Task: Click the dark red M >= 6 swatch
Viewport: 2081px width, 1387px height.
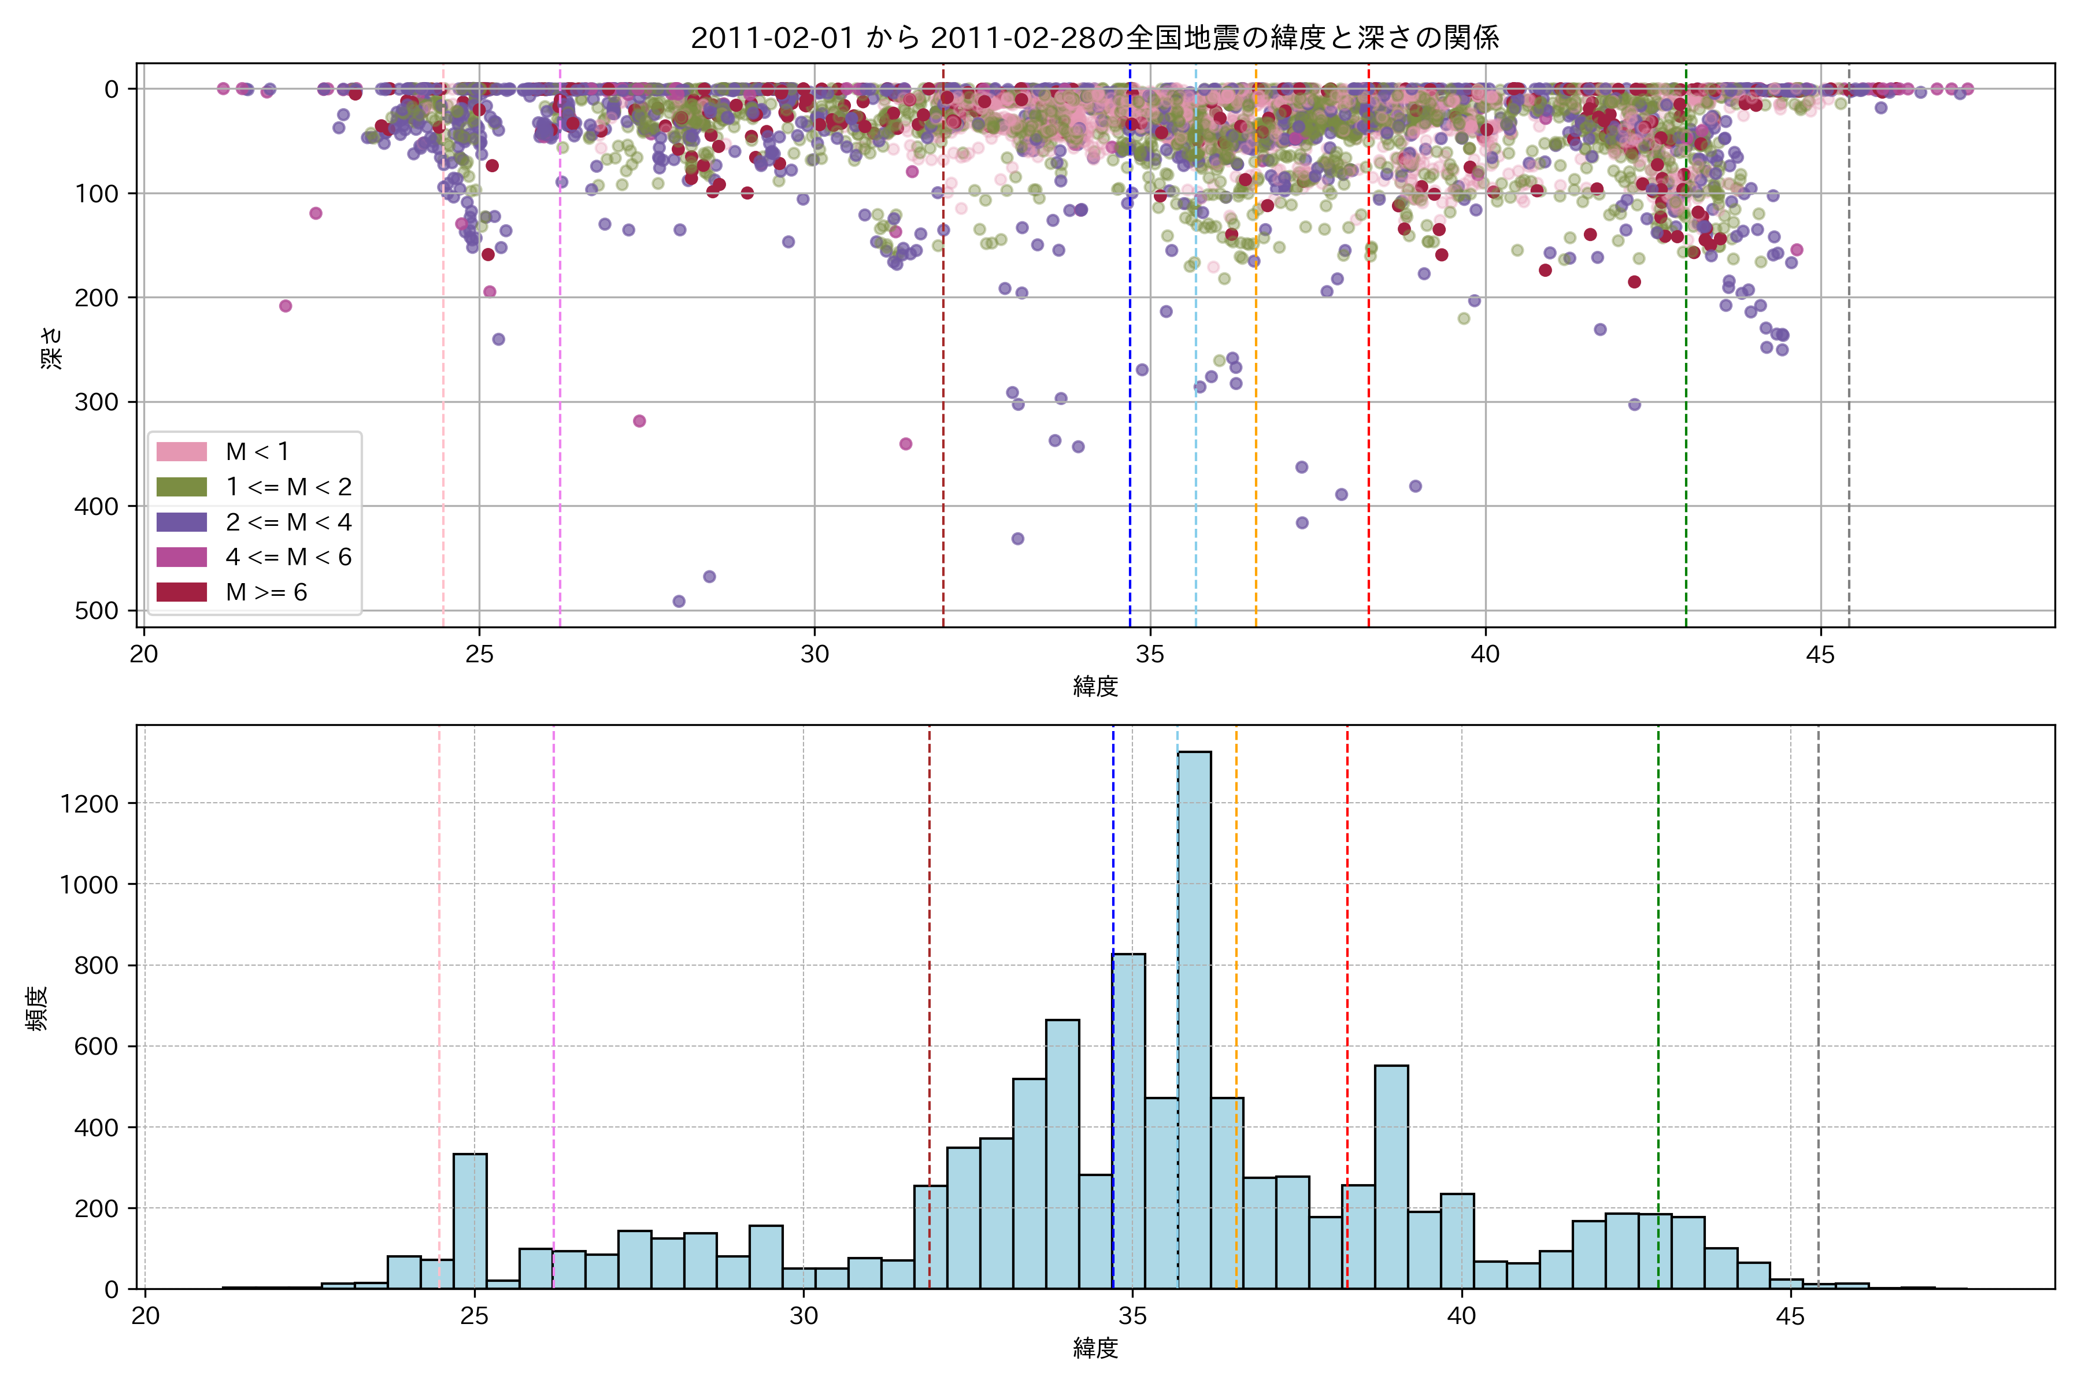Action: pyautogui.click(x=182, y=592)
